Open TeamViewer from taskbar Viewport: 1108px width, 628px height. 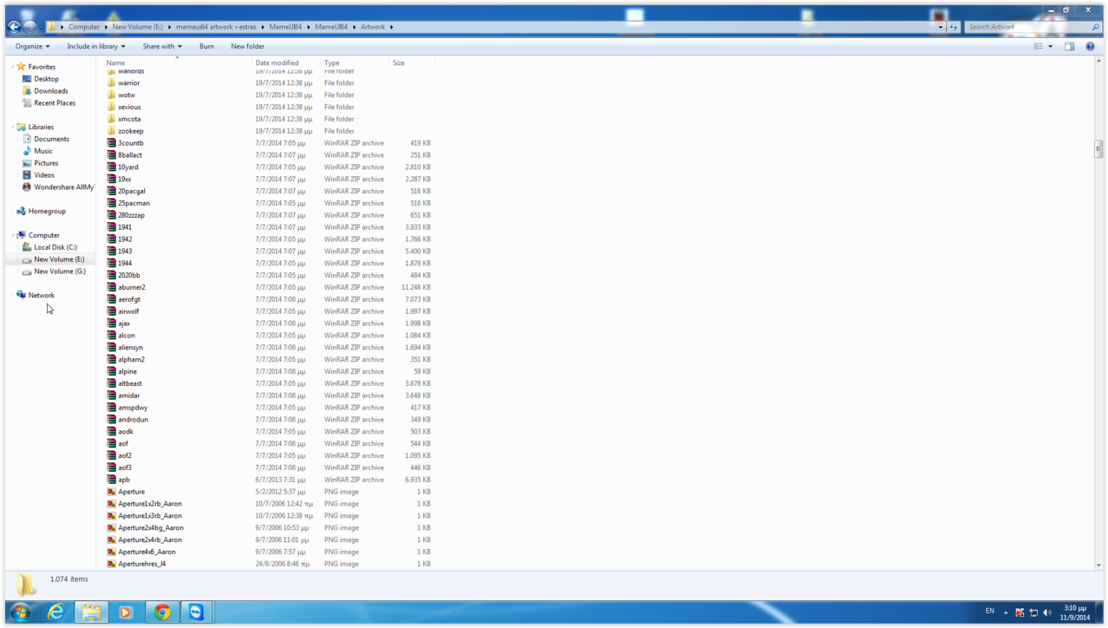click(197, 612)
